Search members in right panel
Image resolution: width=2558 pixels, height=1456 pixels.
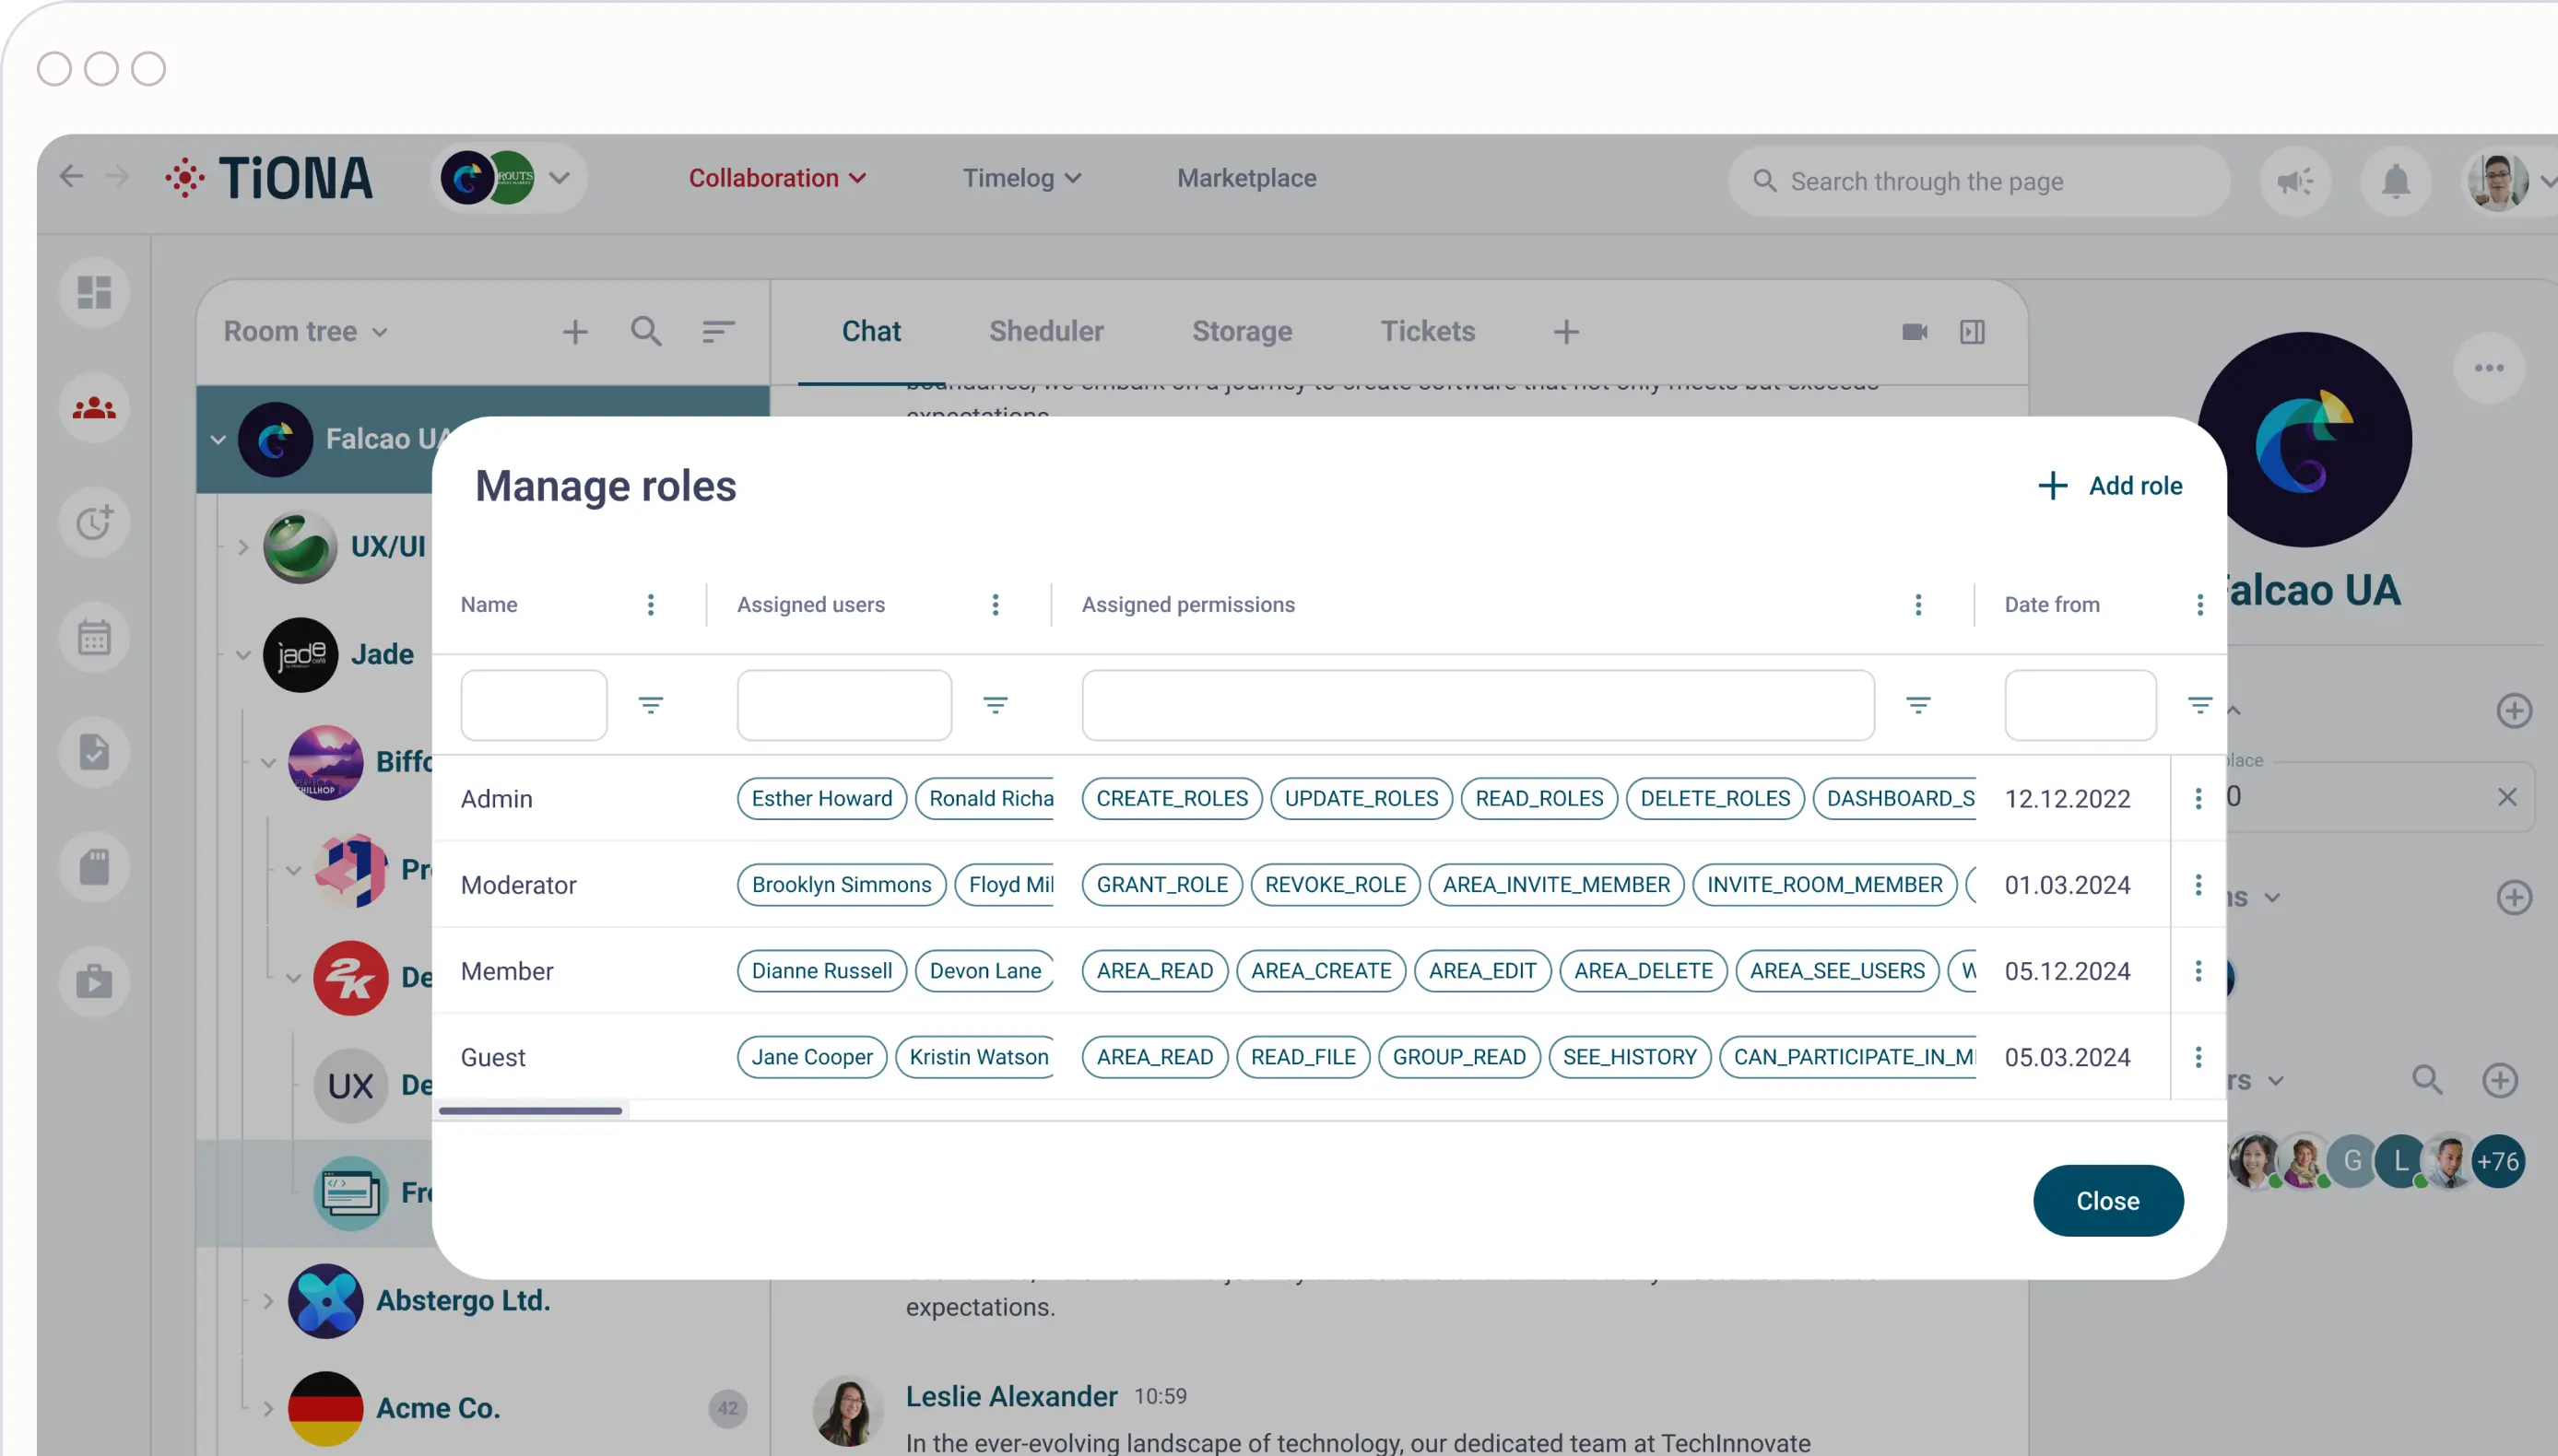pos(2427,1080)
